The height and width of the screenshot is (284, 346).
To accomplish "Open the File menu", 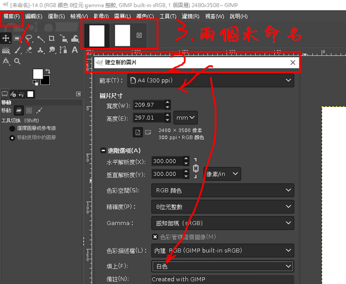I will [x=11, y=16].
